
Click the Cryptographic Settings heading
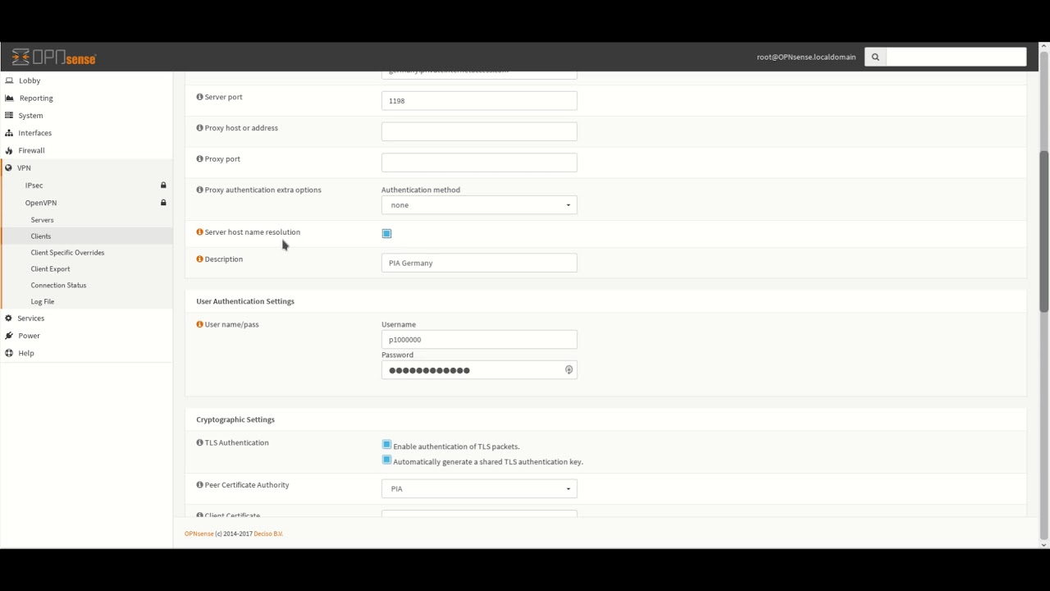235,419
